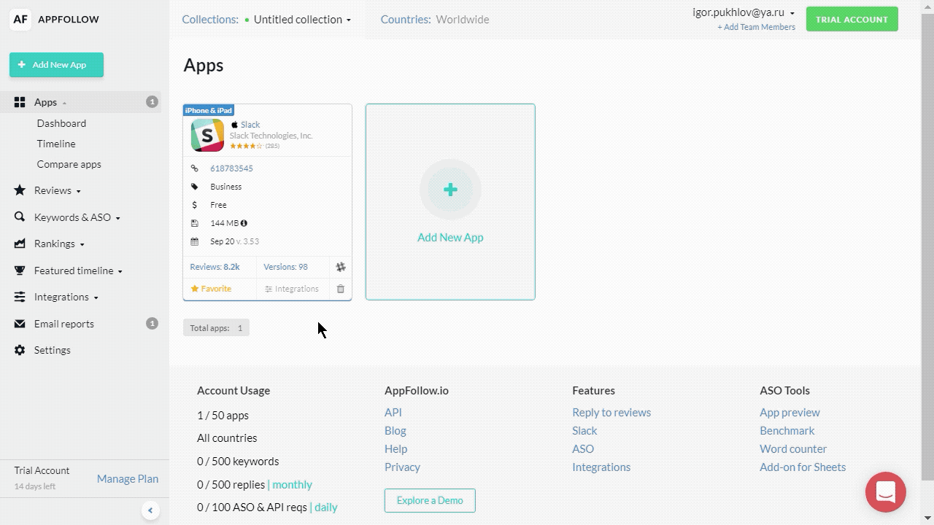This screenshot has width=934, height=525.
Task: Click the 0 / 500 keywords usage text
Action: click(x=238, y=461)
